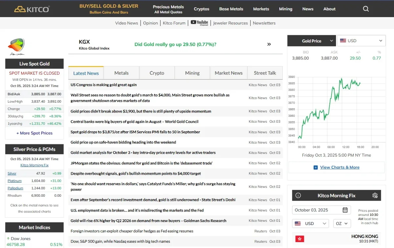Open Kitco Morning Fix settings gear
This screenshot has width=394, height=248.
point(375,195)
